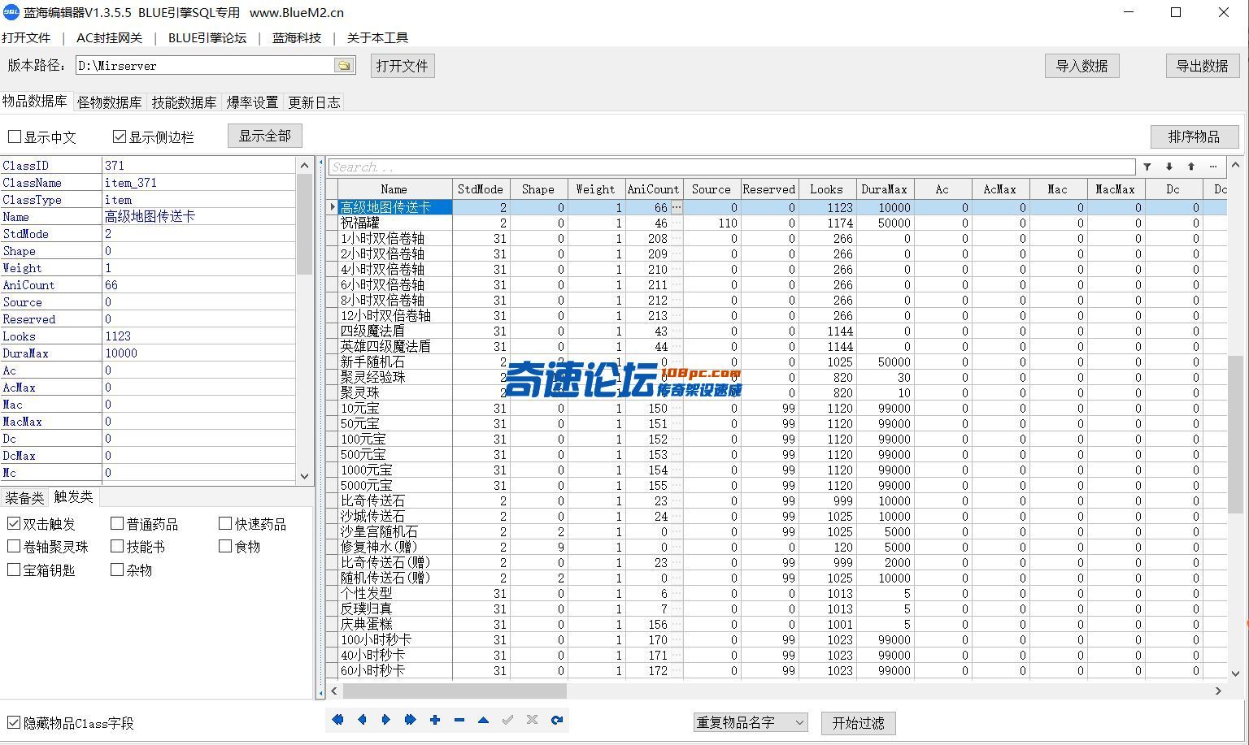Click 排序物品 button
Viewport: 1249px width, 745px height.
[x=1195, y=136]
